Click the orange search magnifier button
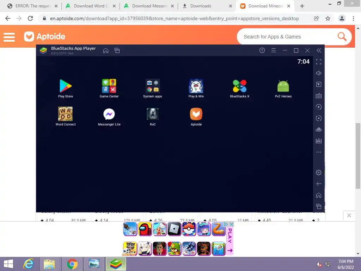This screenshot has height=271, width=361. (x=342, y=36)
